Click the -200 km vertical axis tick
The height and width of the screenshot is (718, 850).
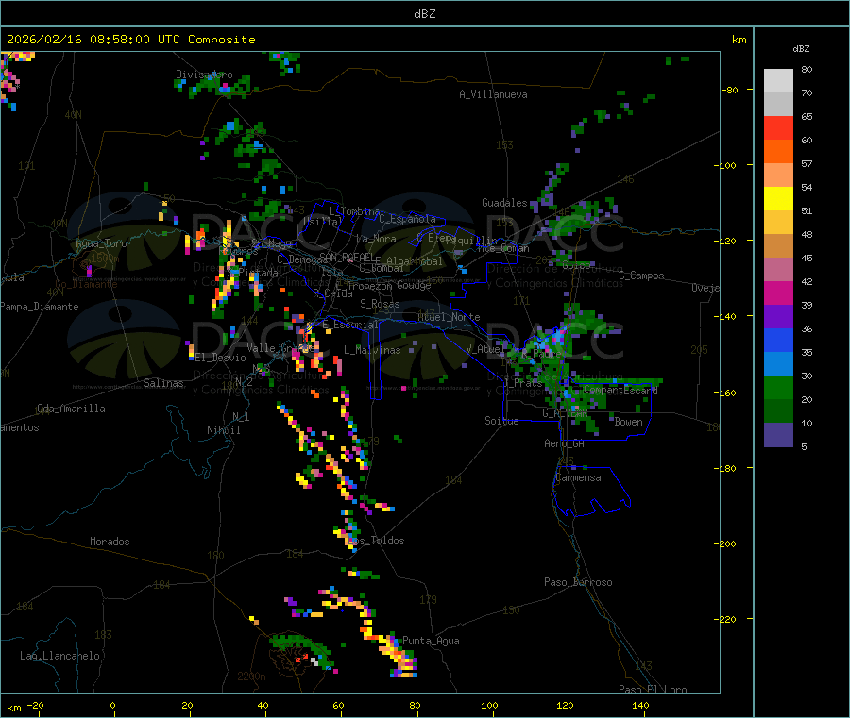[x=724, y=543]
